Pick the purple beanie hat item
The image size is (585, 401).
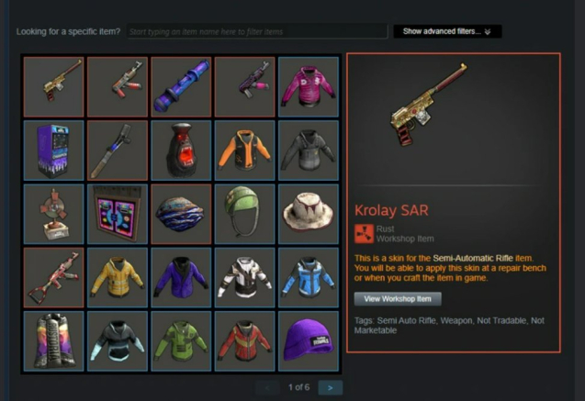309,341
